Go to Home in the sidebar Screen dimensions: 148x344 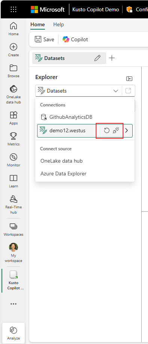pos(13,29)
